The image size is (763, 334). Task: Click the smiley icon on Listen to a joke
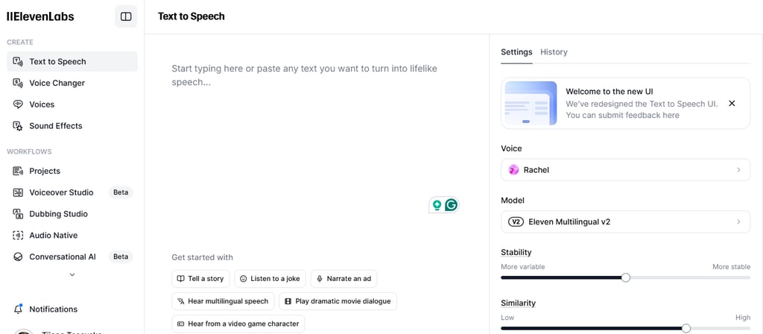pos(244,279)
